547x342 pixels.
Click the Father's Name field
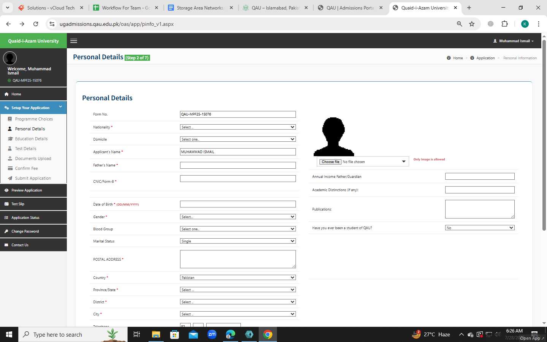click(238, 165)
